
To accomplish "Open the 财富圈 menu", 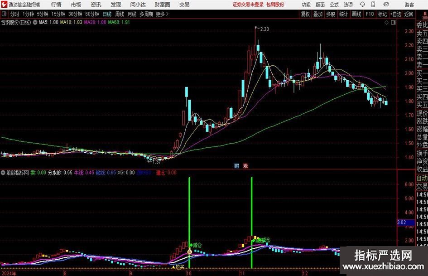I will point(162,5).
